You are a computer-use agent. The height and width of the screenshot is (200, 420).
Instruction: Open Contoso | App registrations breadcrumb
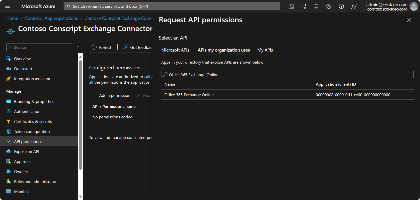point(51,18)
